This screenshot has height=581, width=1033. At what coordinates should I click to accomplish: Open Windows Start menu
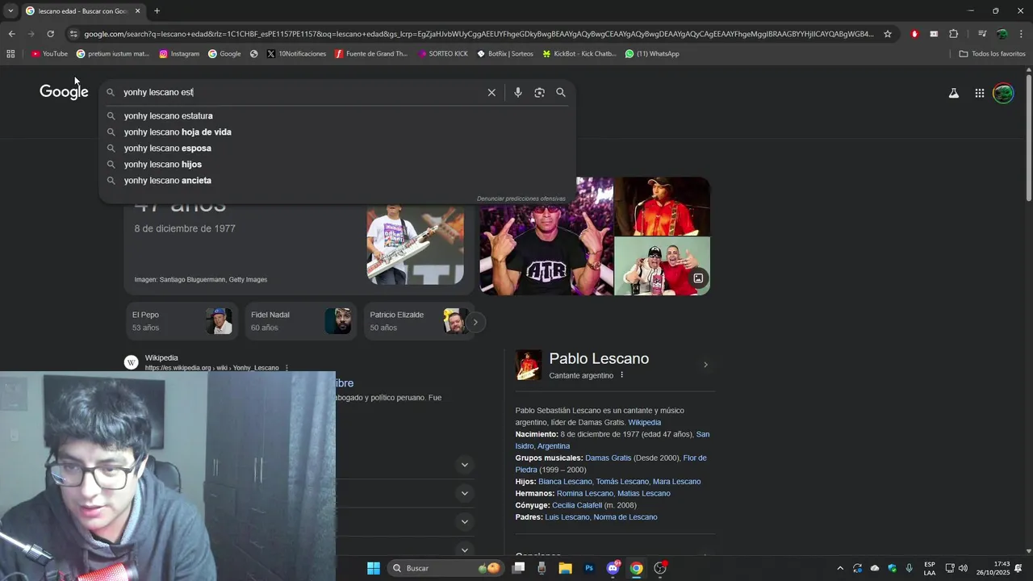(374, 568)
